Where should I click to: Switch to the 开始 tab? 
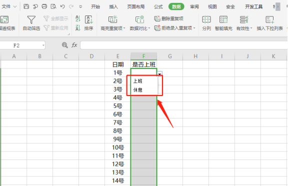pos(95,7)
